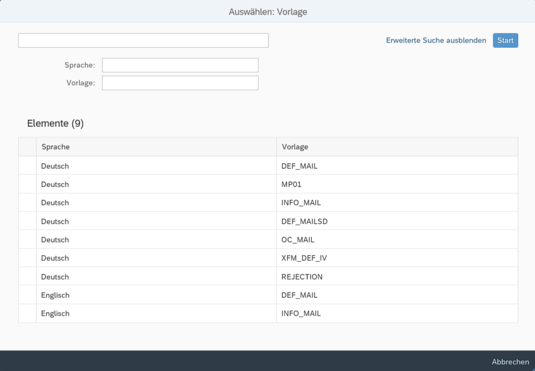Pick the REJECTION template row
Screen dimensions: 535x371
pyautogui.click(x=302, y=277)
